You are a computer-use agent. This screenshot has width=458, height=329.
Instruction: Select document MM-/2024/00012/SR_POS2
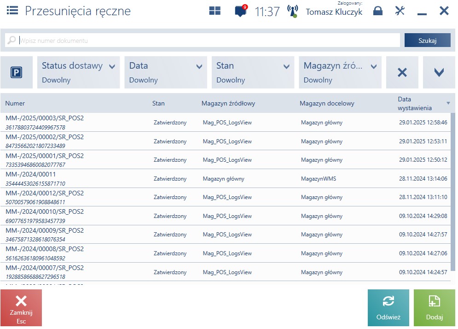click(x=226, y=197)
